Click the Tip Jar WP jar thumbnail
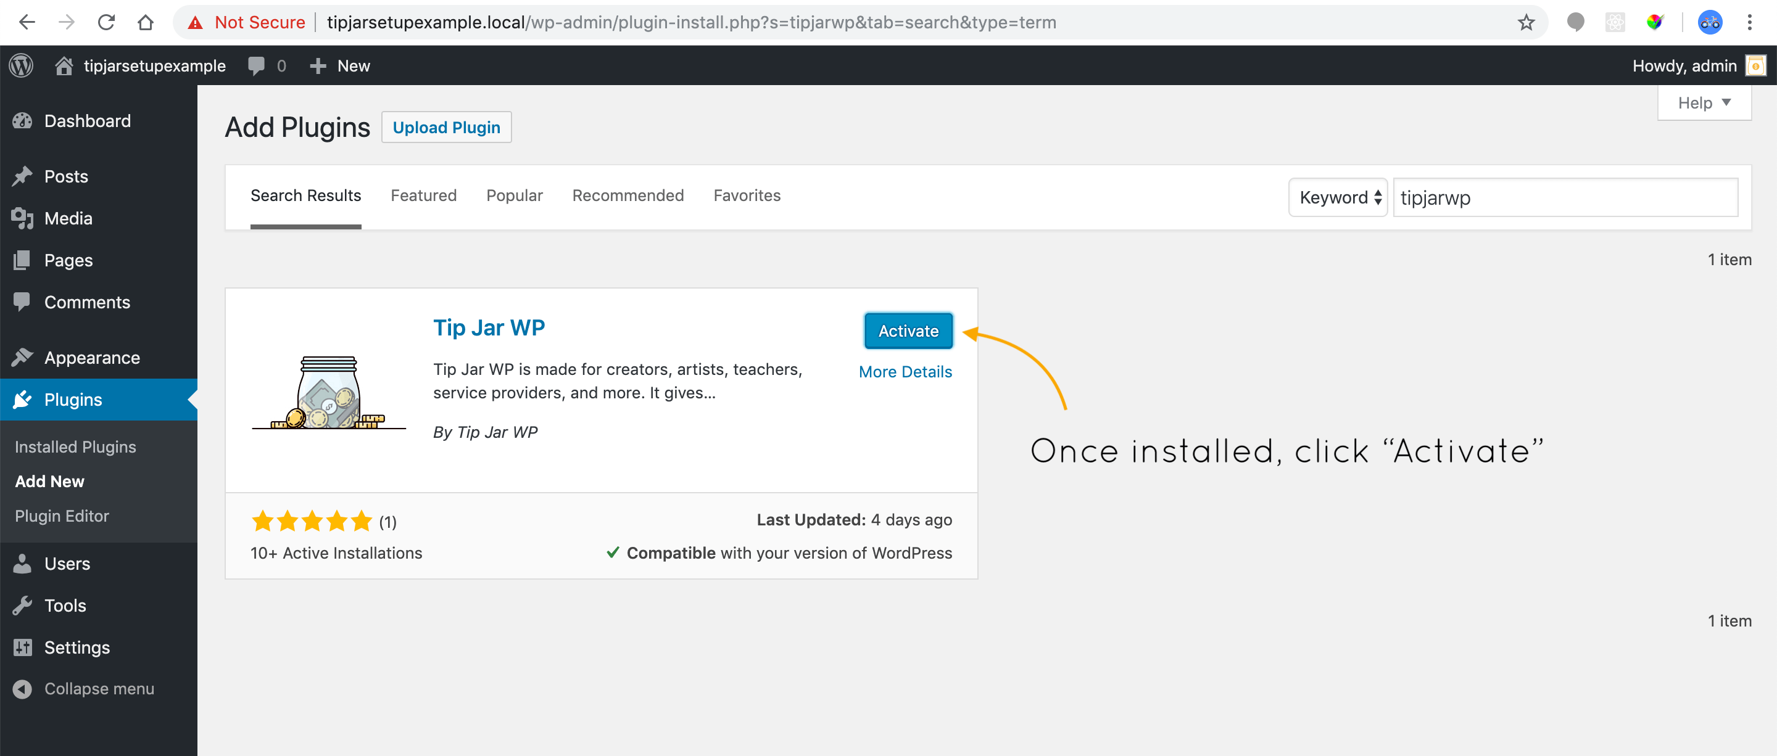This screenshot has height=756, width=1777. coord(328,392)
